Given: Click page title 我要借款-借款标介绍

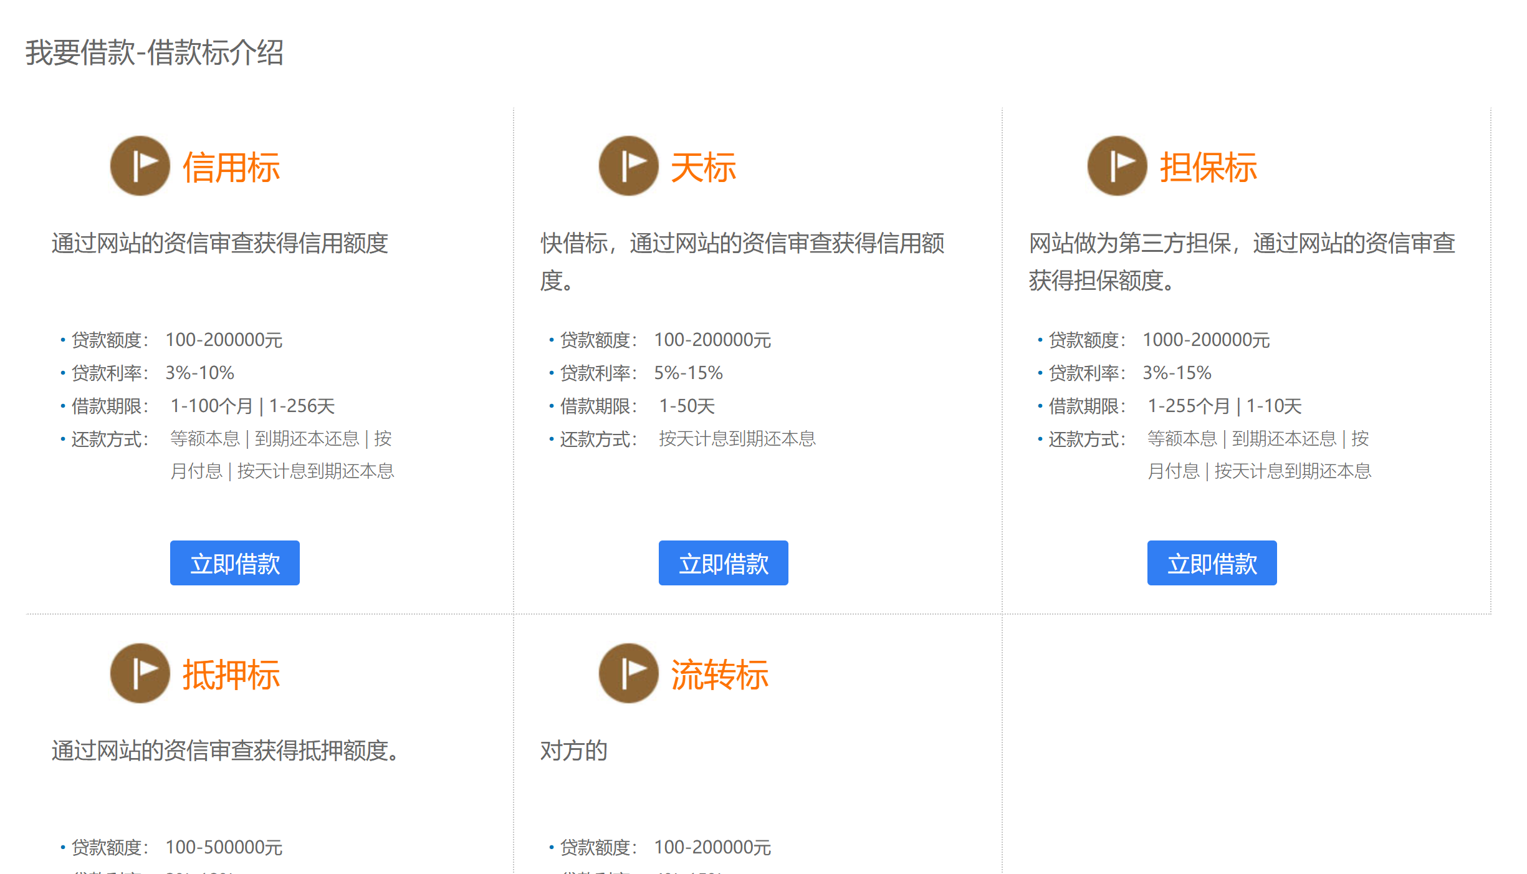Looking at the screenshot, I should point(155,52).
